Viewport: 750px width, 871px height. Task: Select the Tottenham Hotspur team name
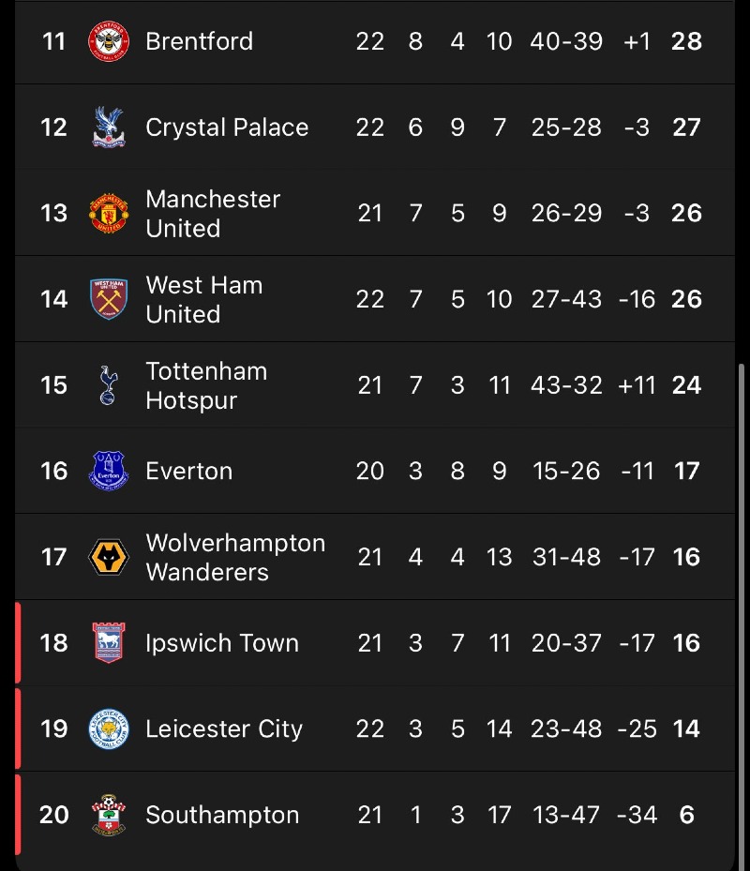pos(206,386)
